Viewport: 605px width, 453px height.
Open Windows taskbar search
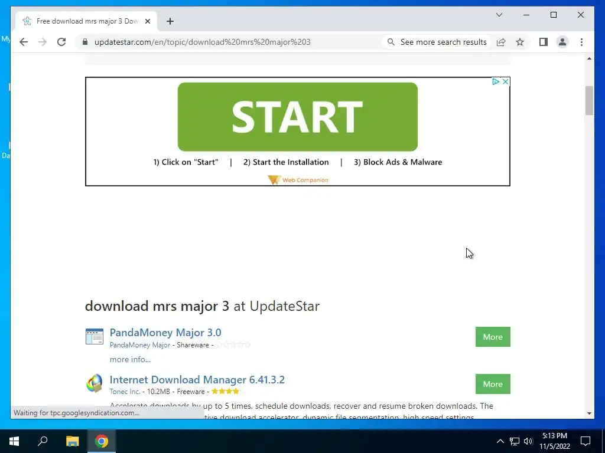click(x=43, y=441)
